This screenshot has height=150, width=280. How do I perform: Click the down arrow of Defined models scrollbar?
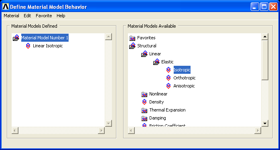pyautogui.click(x=109, y=123)
